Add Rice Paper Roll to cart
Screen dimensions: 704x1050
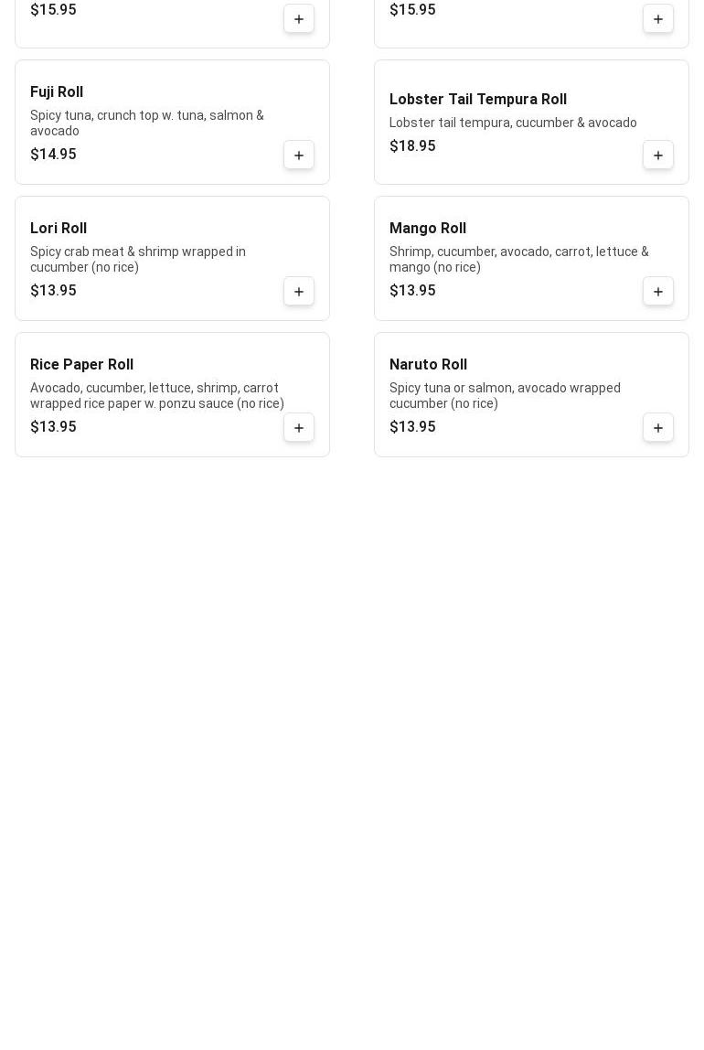(299, 428)
